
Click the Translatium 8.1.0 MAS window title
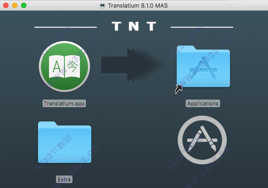(x=138, y=6)
